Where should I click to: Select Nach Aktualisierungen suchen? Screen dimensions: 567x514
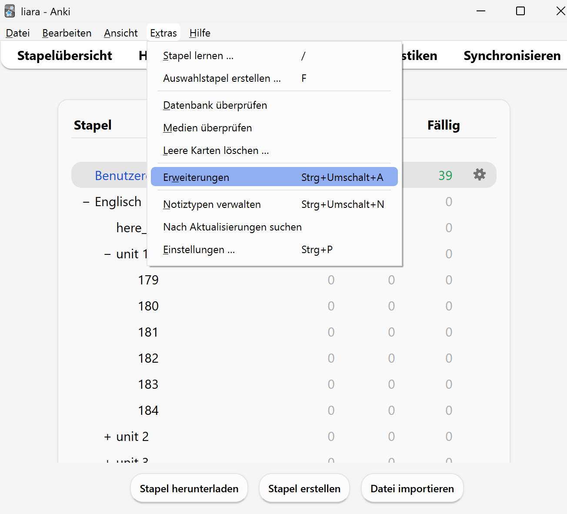click(x=274, y=227)
